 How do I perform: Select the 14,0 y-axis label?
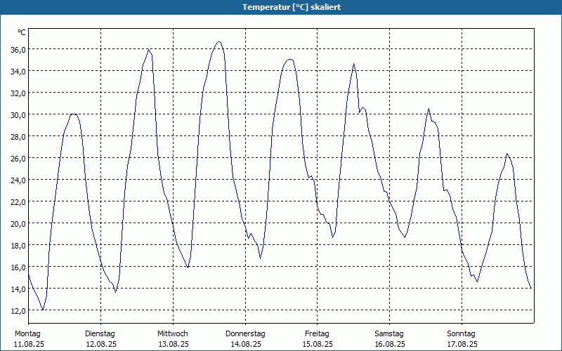18,289
